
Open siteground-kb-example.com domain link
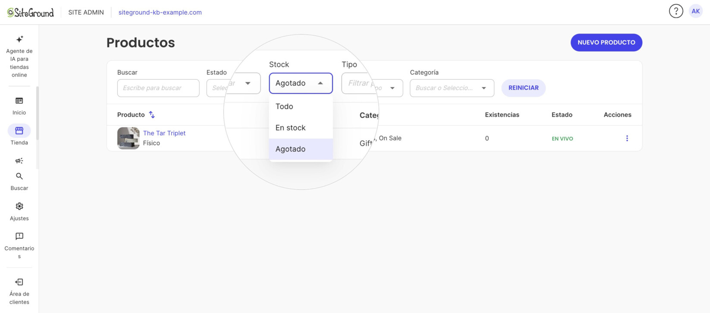click(160, 12)
